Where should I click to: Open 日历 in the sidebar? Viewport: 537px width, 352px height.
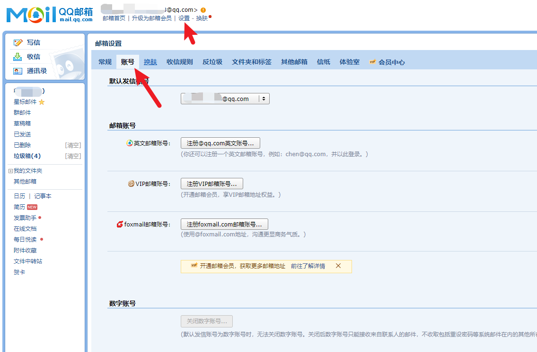tap(19, 196)
